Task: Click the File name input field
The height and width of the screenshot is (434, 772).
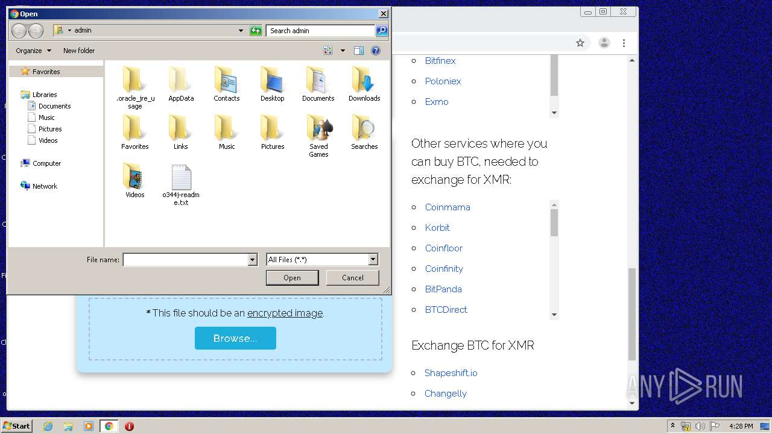Action: click(185, 260)
